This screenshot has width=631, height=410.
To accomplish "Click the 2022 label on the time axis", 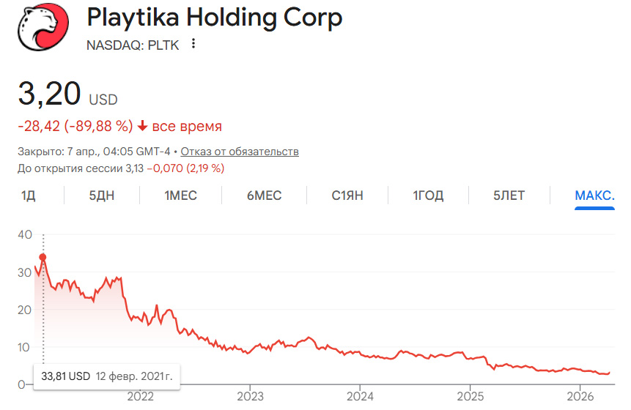I will tap(140, 398).
